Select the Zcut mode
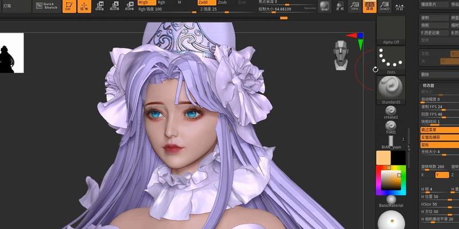The image size is (459, 229). click(242, 2)
